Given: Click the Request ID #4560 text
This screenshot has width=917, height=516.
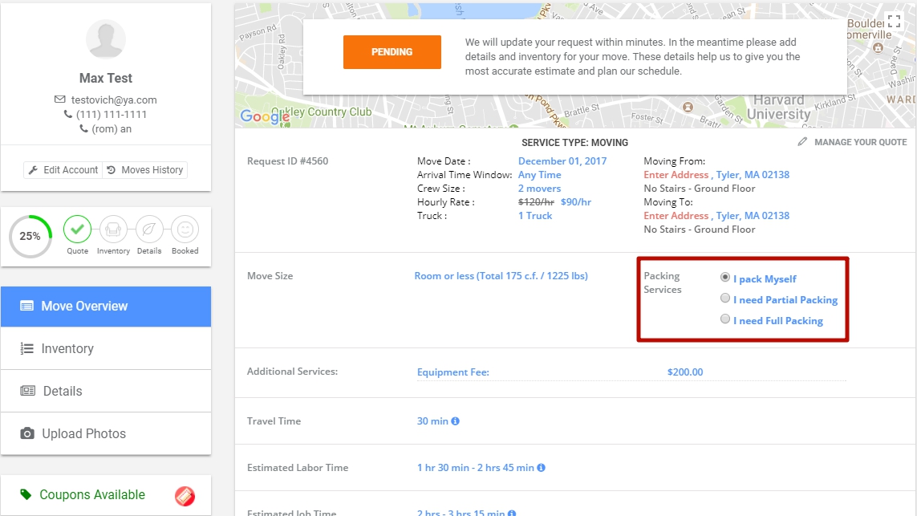Looking at the screenshot, I should pos(288,160).
